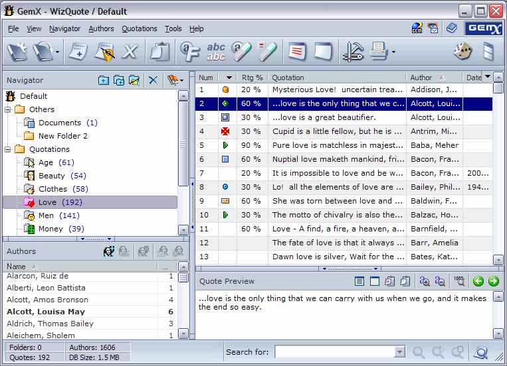
Task: Open the Search for combo box dropdown
Action: [x=400, y=352]
